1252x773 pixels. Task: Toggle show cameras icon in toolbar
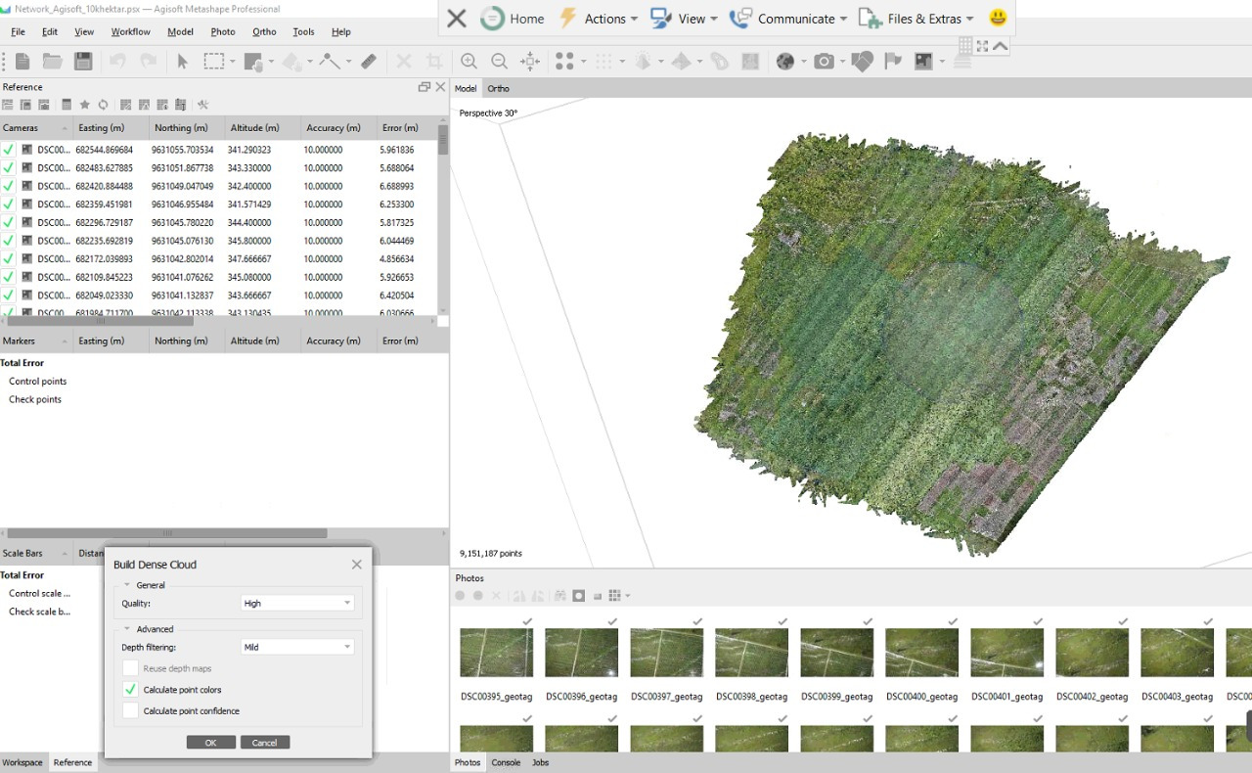(824, 61)
